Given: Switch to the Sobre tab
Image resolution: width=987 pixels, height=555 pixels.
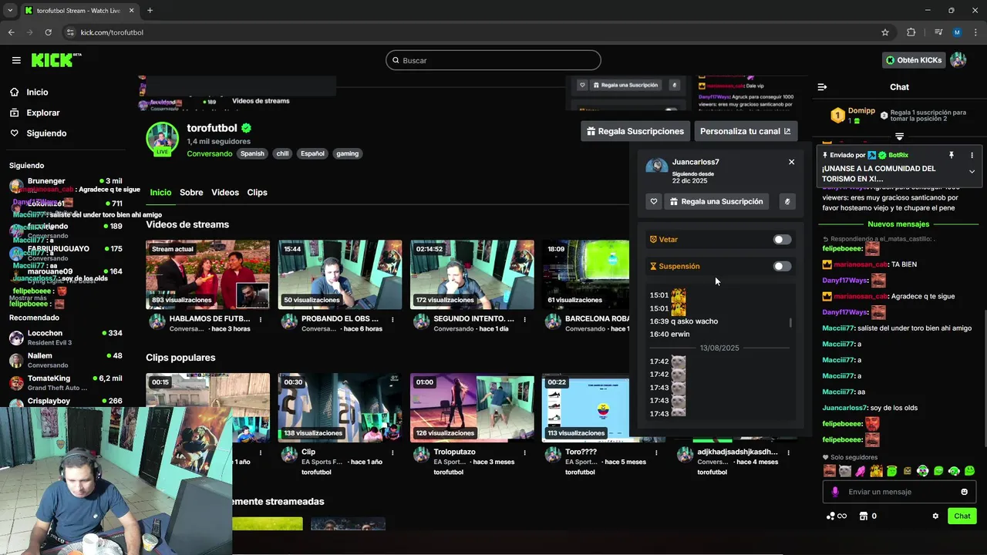Looking at the screenshot, I should tap(191, 193).
